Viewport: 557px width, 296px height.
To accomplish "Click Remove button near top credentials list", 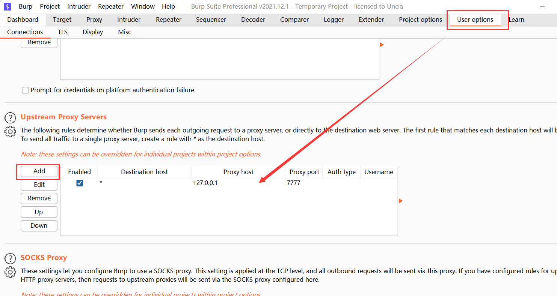I will click(x=39, y=42).
